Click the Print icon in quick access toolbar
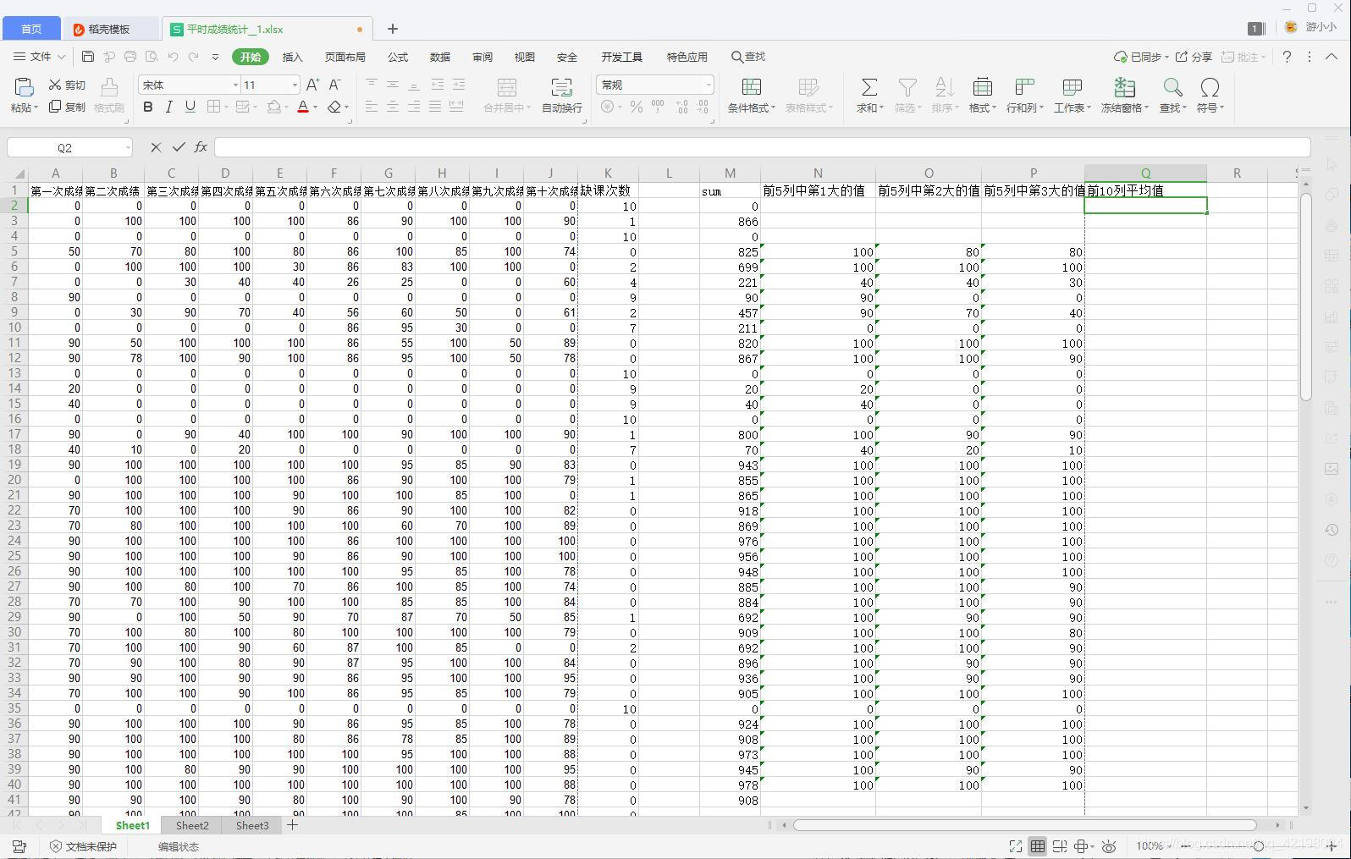Viewport: 1351px width, 859px height. click(x=130, y=57)
